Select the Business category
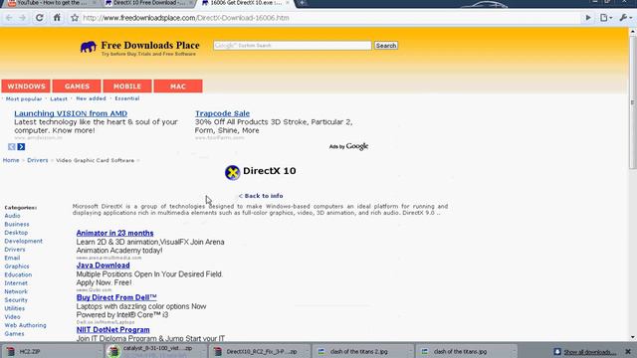This screenshot has height=358, width=637. point(17,224)
